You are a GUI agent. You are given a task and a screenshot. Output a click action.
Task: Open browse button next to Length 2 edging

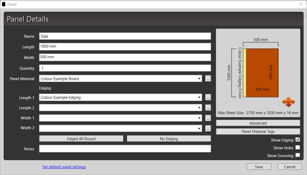coord(208,108)
